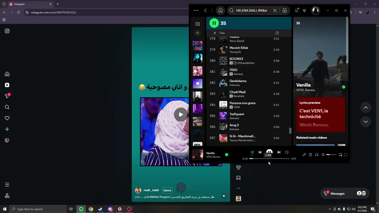Open Instagram Messages floating button
379x213 pixels.
[345, 193]
